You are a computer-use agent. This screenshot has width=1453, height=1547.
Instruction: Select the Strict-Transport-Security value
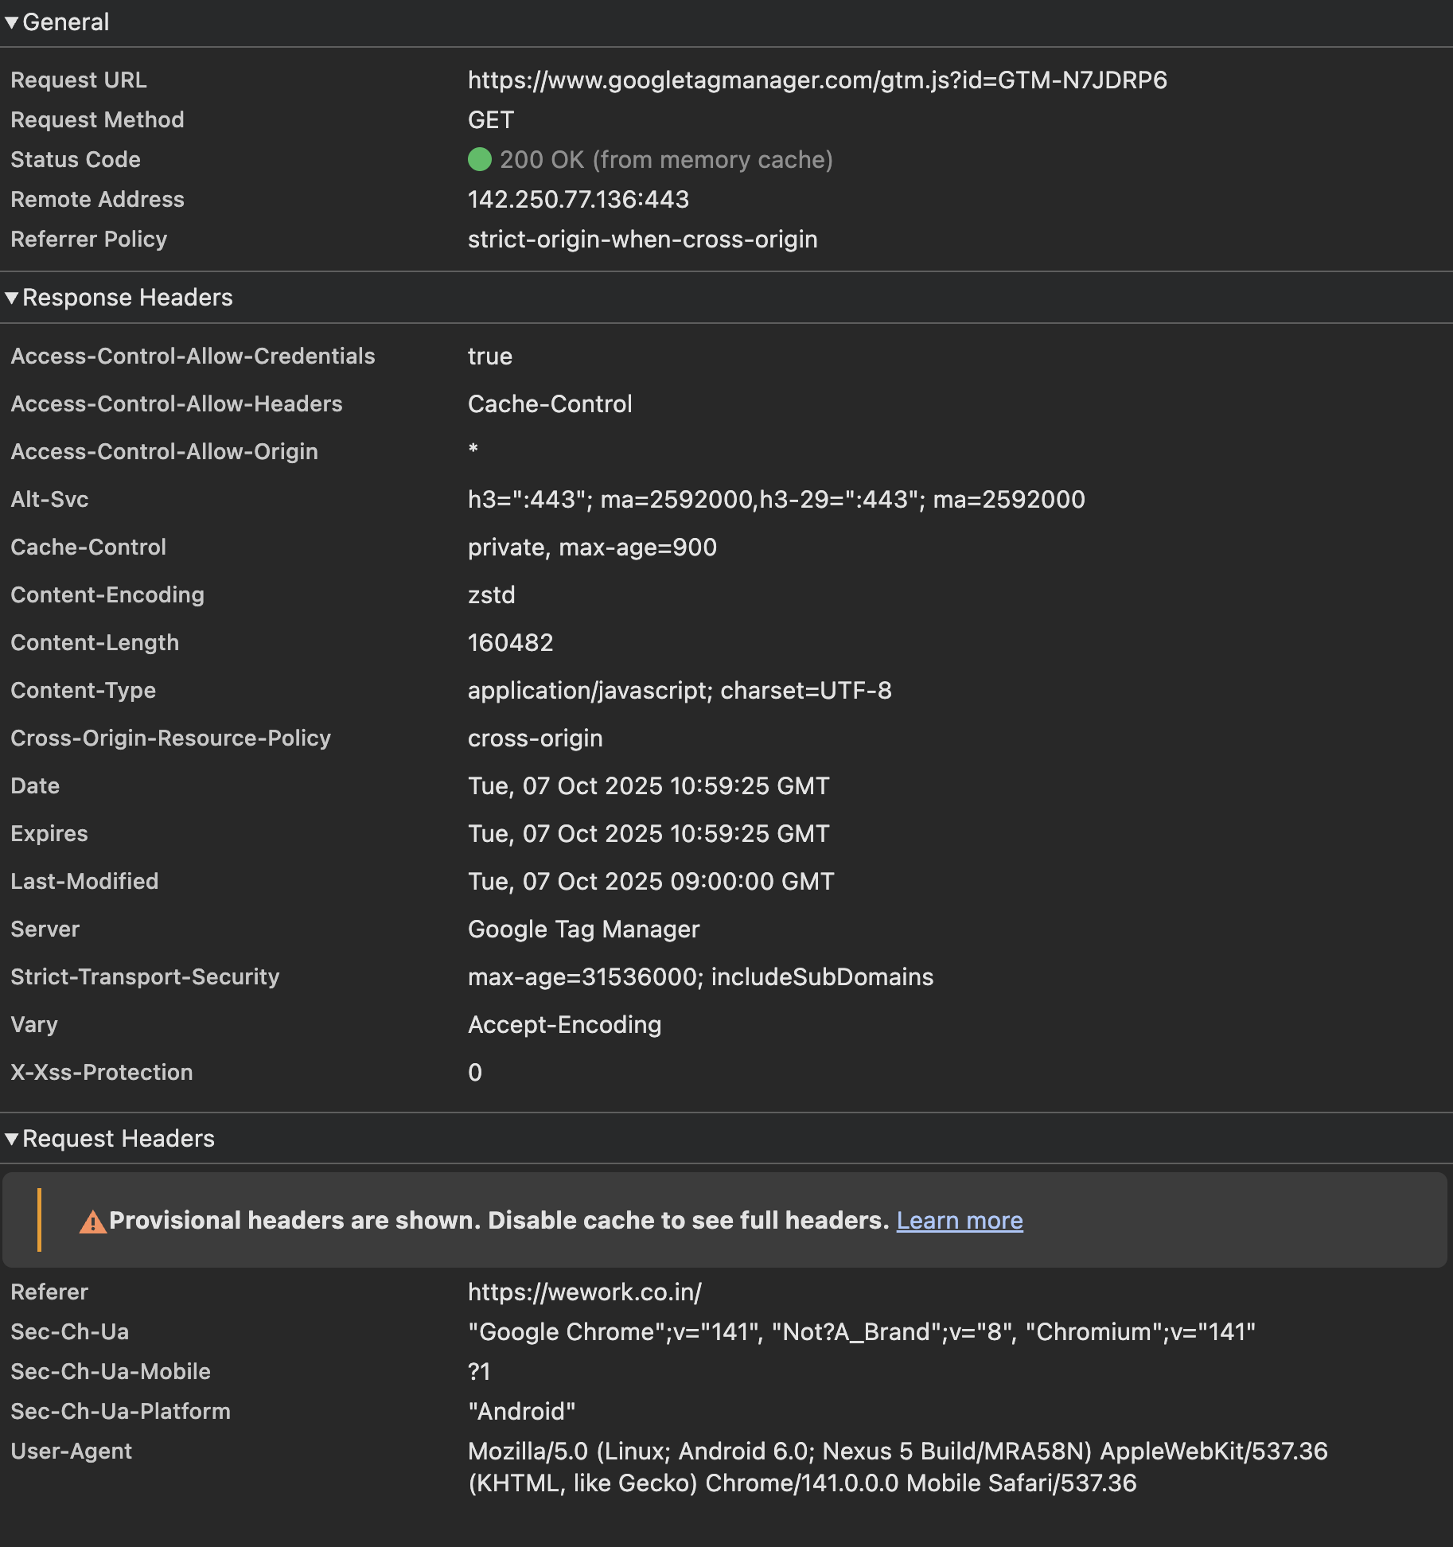[x=700, y=977]
